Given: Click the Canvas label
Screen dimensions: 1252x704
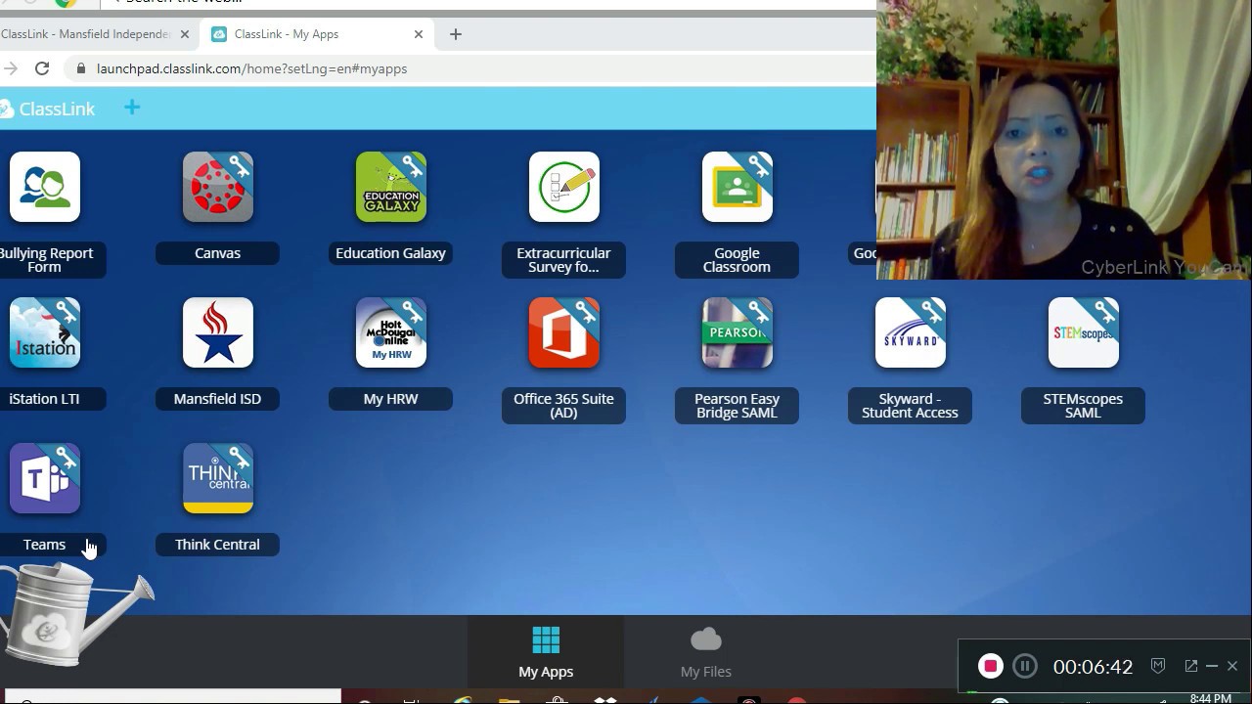Looking at the screenshot, I should tap(217, 253).
